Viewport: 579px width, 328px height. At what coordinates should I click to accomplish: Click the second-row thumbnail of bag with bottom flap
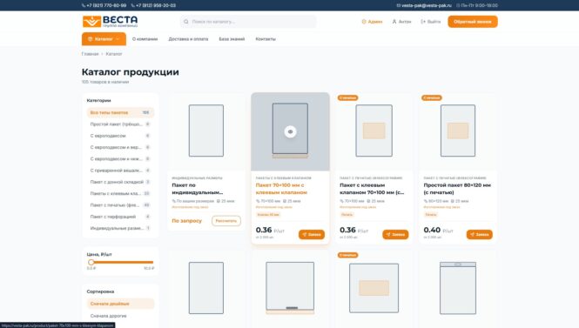tap(290, 288)
